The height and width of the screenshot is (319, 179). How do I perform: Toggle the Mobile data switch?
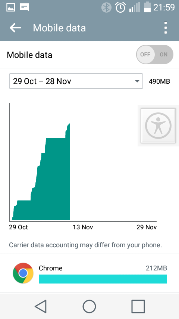(x=155, y=55)
